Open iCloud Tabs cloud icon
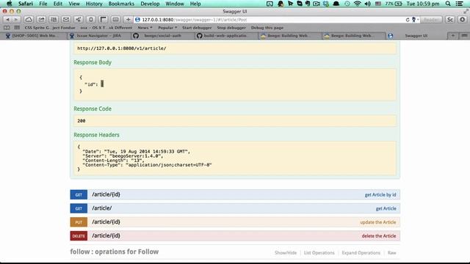This screenshot has width=470, height=264. 29,20
